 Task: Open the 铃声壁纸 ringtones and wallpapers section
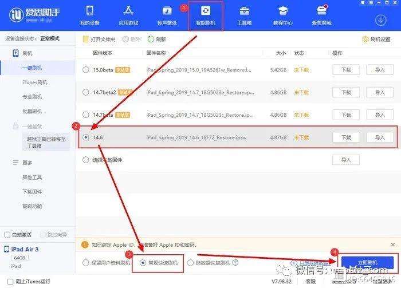pos(167,15)
